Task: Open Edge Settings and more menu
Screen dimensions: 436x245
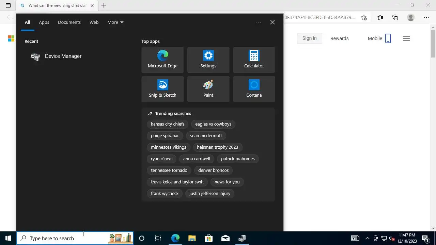Action: (426, 17)
